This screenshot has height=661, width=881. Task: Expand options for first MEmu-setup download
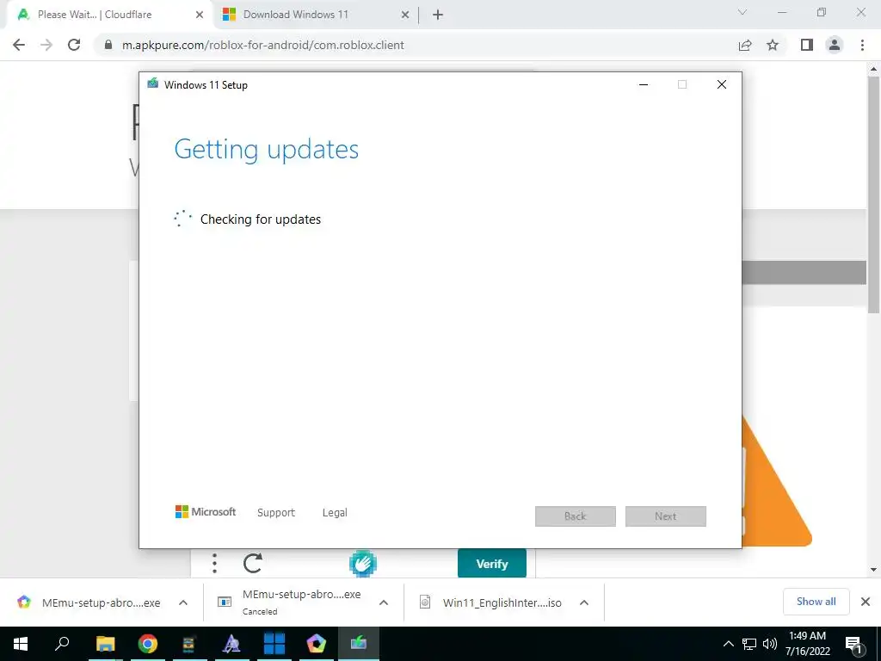tap(183, 602)
